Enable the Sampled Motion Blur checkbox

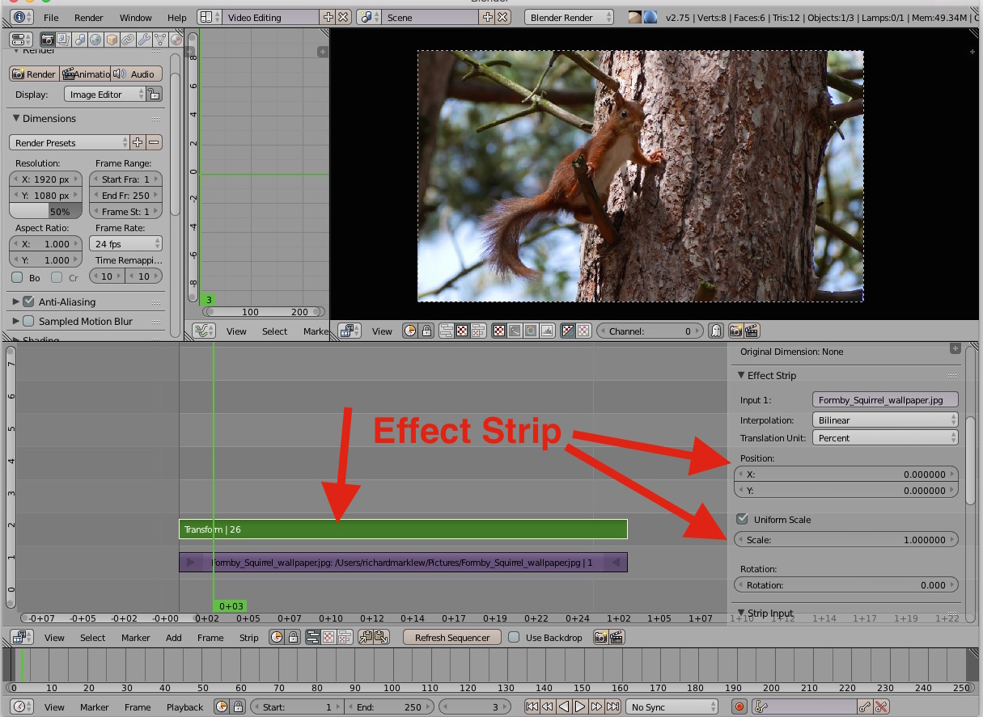coord(28,321)
